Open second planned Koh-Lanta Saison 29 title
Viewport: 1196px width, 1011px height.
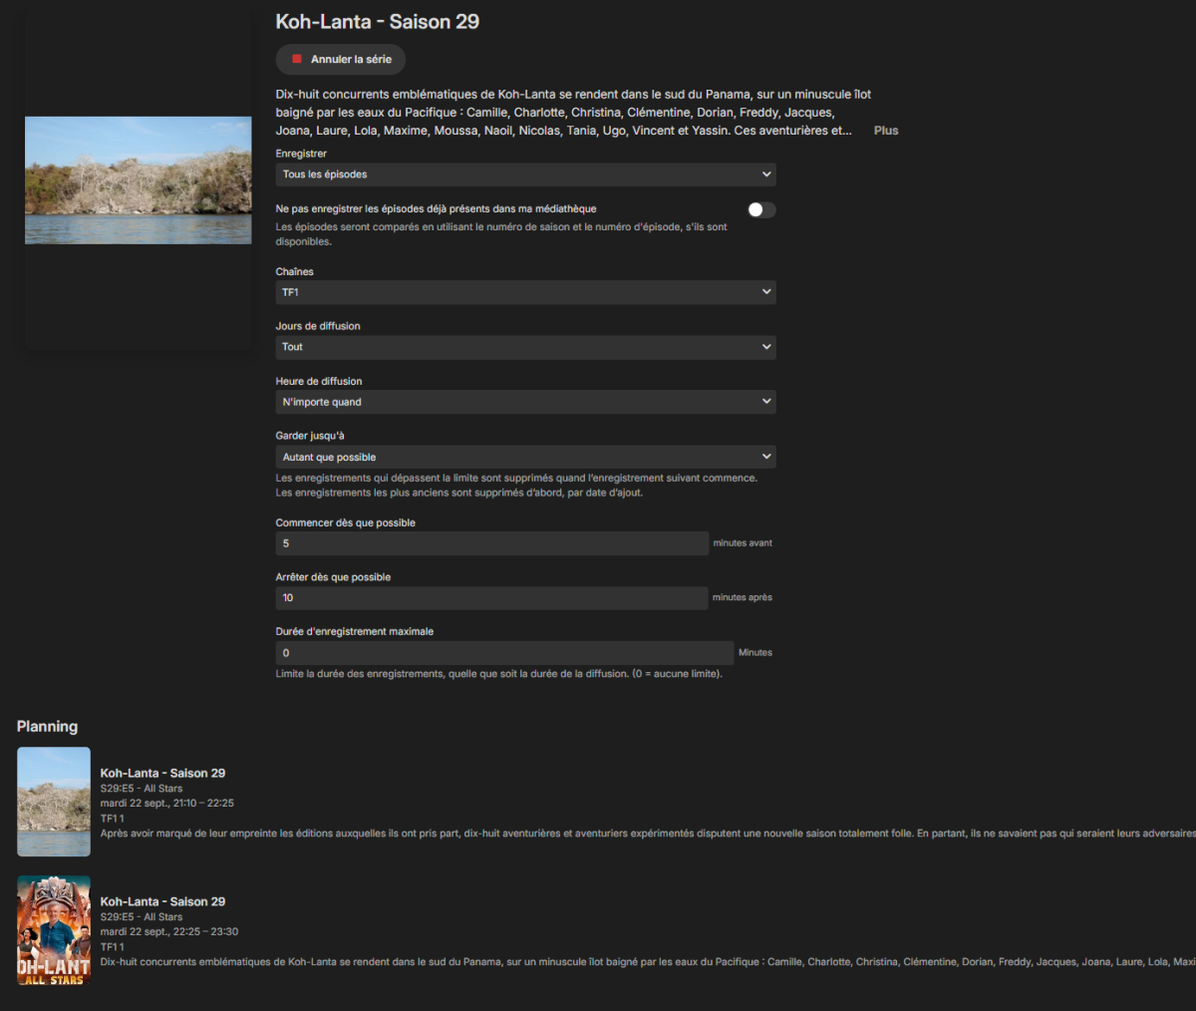click(x=162, y=901)
